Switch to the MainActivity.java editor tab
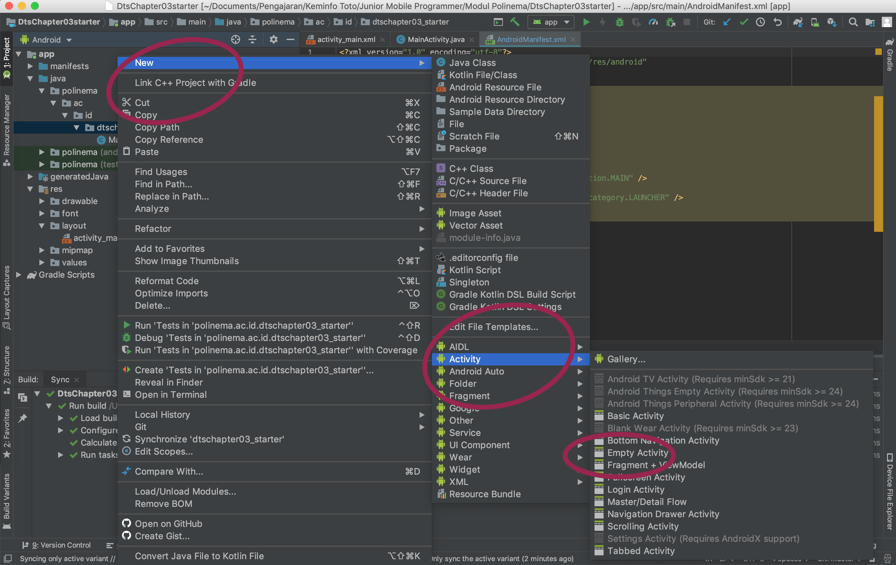This screenshot has width=896, height=565. 436,39
